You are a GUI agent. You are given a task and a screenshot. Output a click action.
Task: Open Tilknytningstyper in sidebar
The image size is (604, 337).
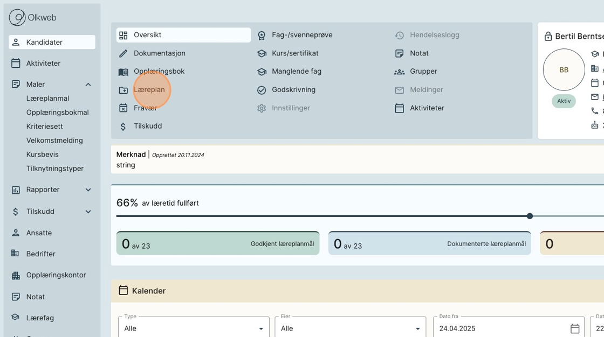click(x=54, y=169)
